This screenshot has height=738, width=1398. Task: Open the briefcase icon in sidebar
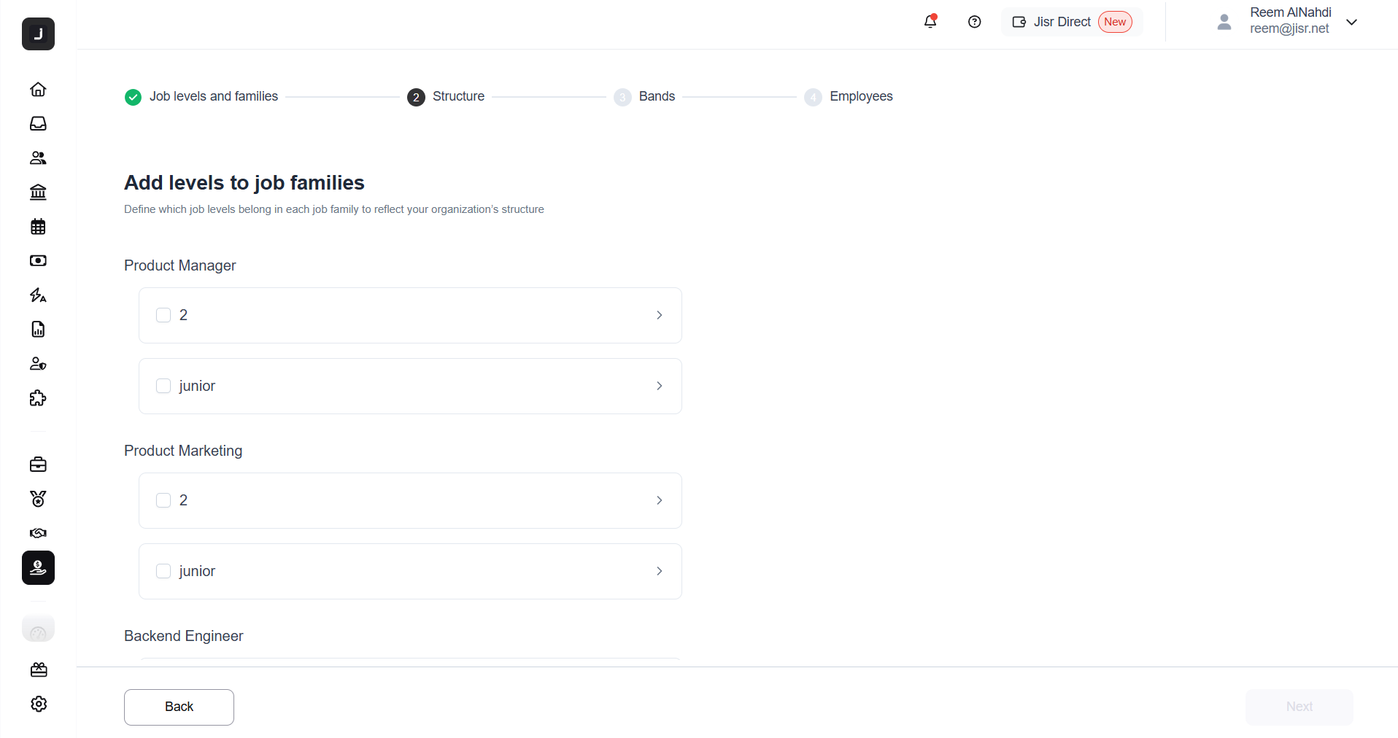click(38, 465)
